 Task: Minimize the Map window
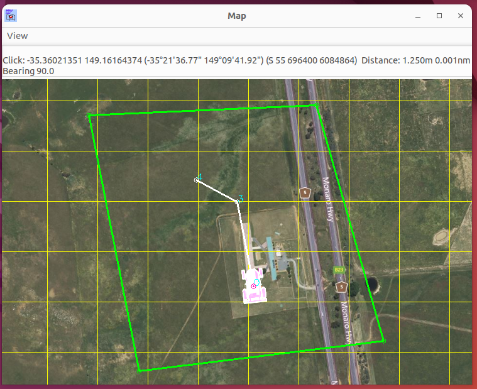pyautogui.click(x=417, y=16)
